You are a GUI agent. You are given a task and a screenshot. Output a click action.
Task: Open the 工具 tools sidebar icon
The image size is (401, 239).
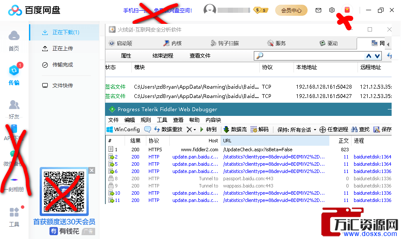click(x=14, y=217)
